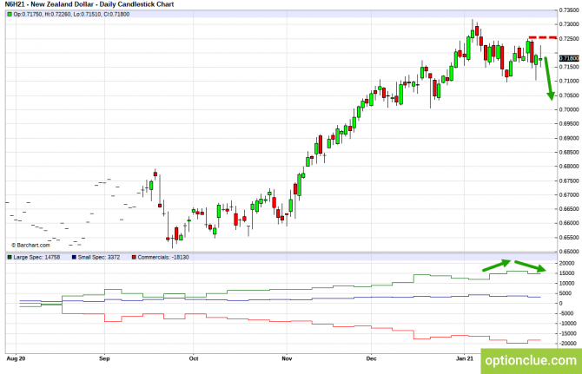Click the 0.65000 price axis label
582x374 pixels.
point(569,252)
